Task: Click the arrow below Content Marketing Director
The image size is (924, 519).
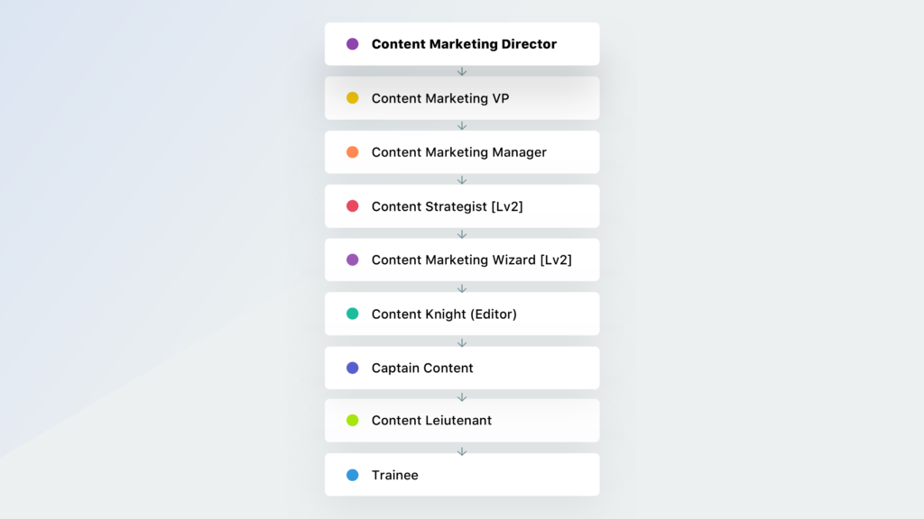Action: 462,71
